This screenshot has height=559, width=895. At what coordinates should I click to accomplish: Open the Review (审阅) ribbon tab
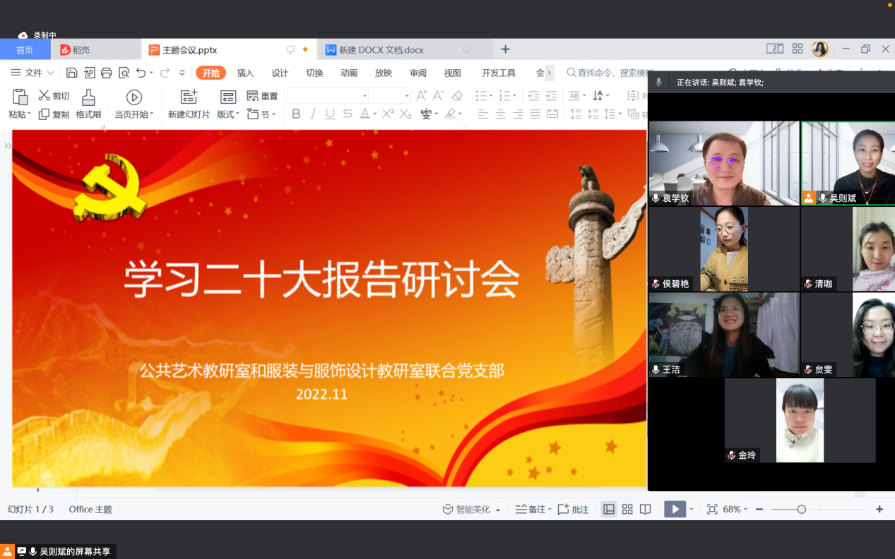pyautogui.click(x=418, y=73)
